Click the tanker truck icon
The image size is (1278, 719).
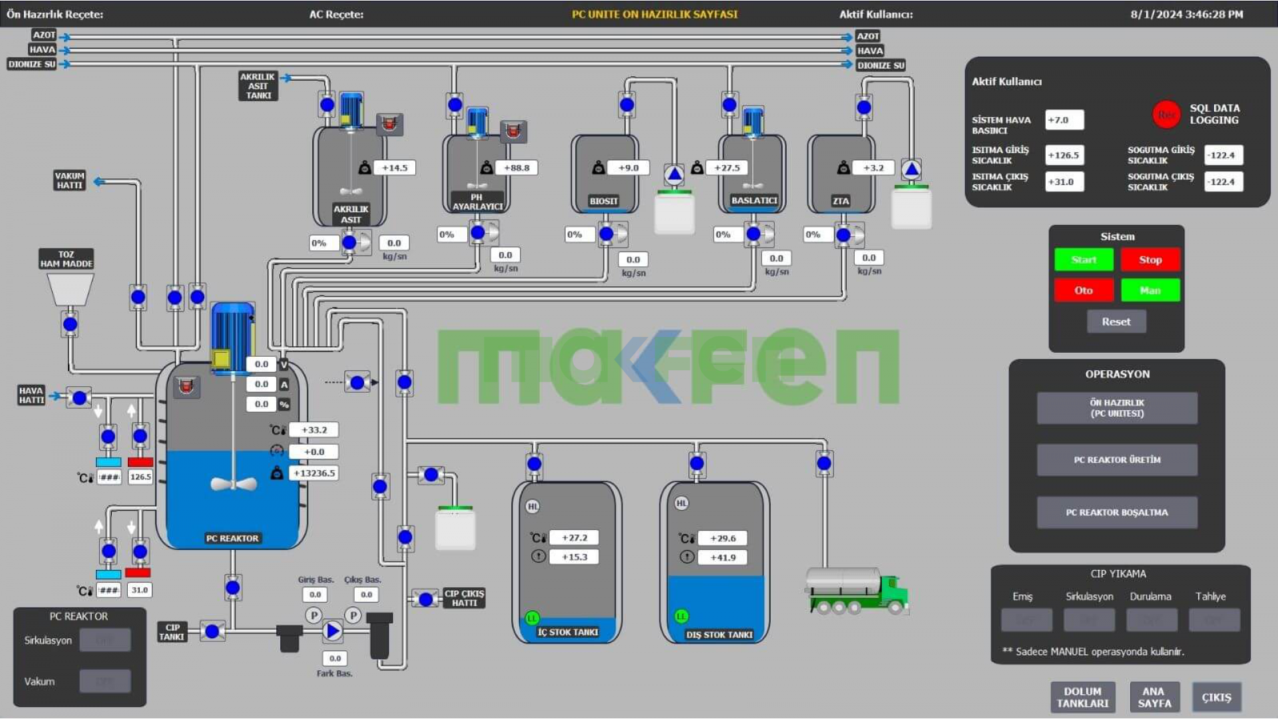(x=857, y=591)
